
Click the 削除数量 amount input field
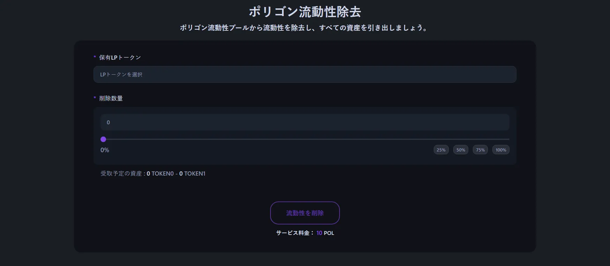(305, 123)
